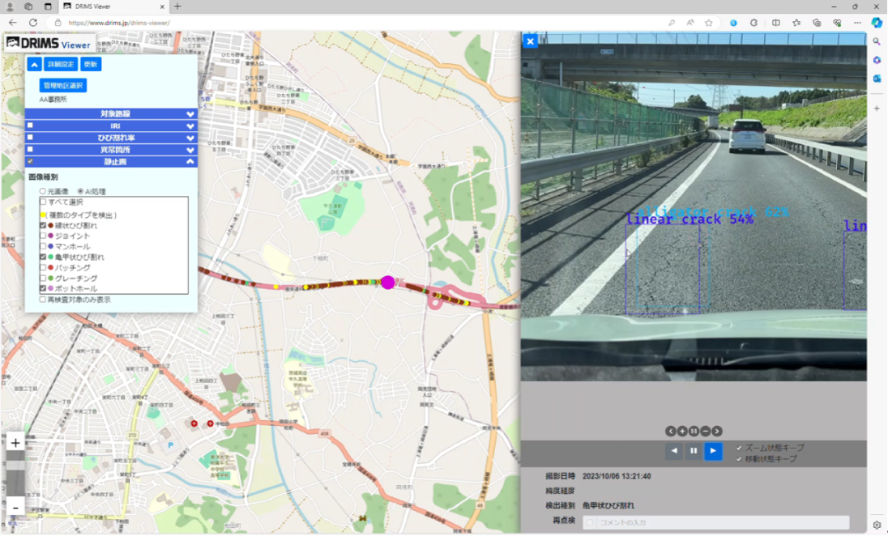Screen dimensions: 888x536
Task: Check the ジョイント detection type checkbox
Action: point(44,236)
